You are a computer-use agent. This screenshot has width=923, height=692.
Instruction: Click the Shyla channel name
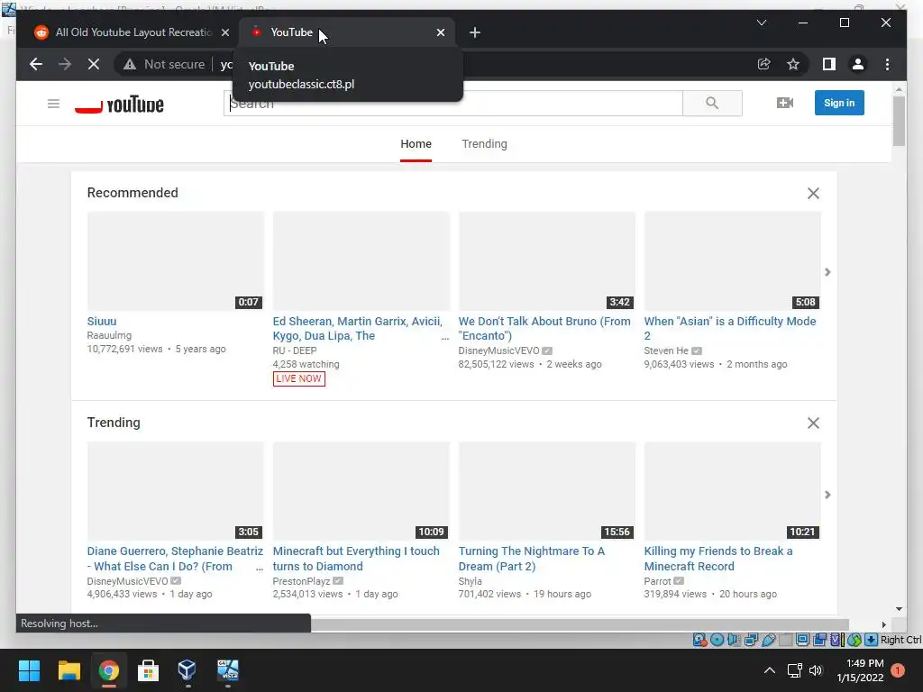471,581
